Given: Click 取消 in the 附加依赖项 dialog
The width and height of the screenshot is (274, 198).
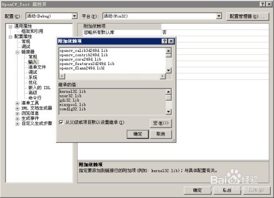Looking at the screenshot, I should 161,134.
